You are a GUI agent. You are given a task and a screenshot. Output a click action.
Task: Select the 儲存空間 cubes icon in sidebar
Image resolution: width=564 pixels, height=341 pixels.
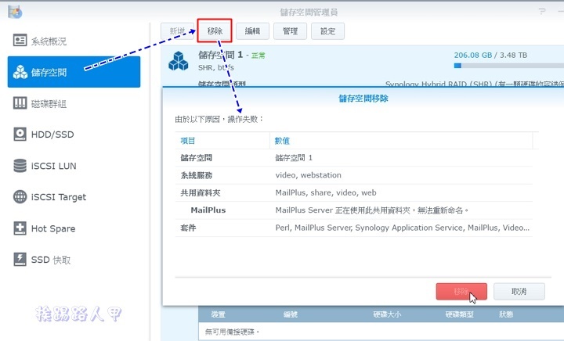click(20, 72)
